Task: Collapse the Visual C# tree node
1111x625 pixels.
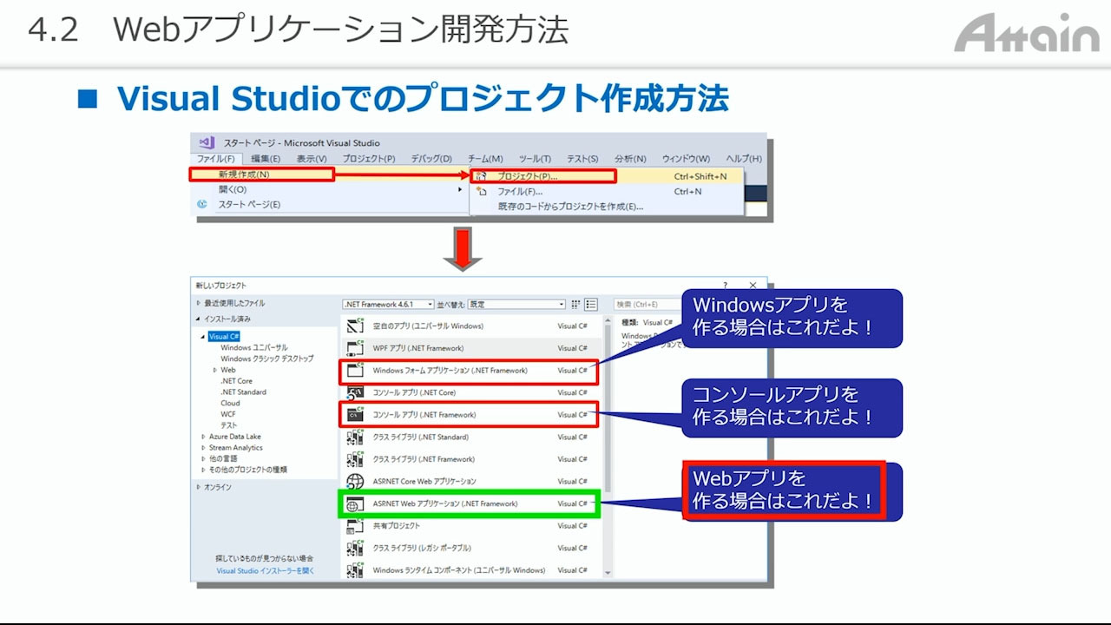Action: (x=203, y=337)
